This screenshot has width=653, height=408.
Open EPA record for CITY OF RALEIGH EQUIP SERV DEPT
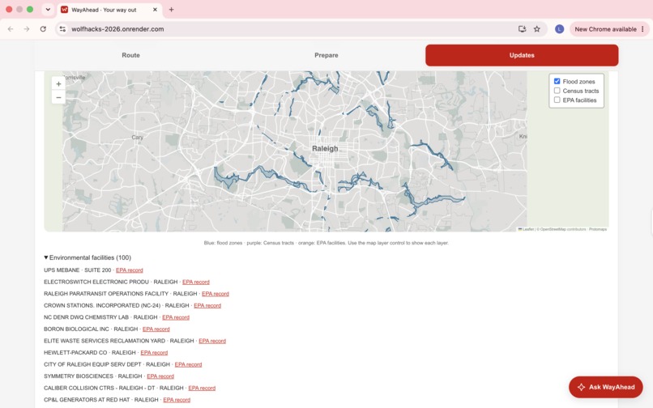pos(188,364)
